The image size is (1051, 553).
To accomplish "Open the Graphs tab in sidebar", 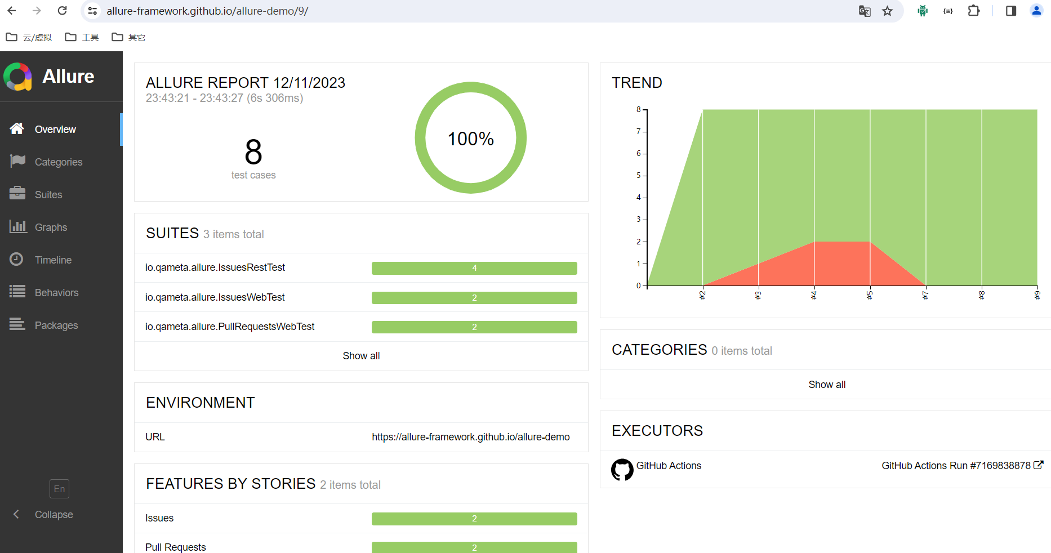I will [x=61, y=228].
